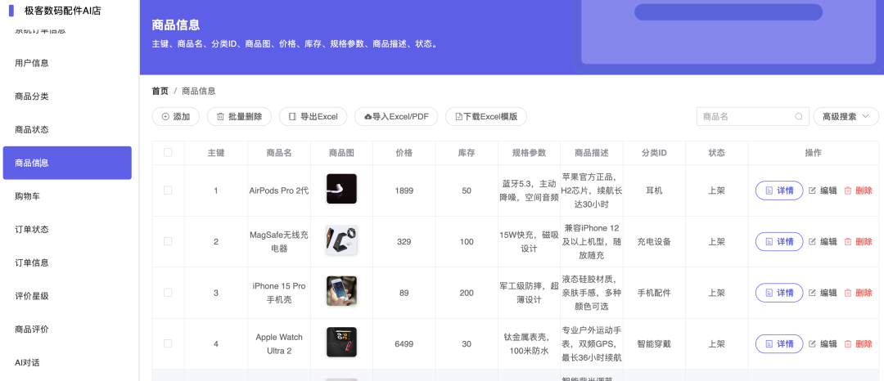Open the AirPods Pro product thumbnail

pos(341,189)
